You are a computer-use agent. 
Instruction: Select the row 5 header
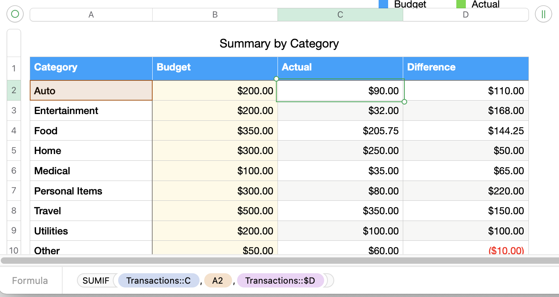point(14,150)
